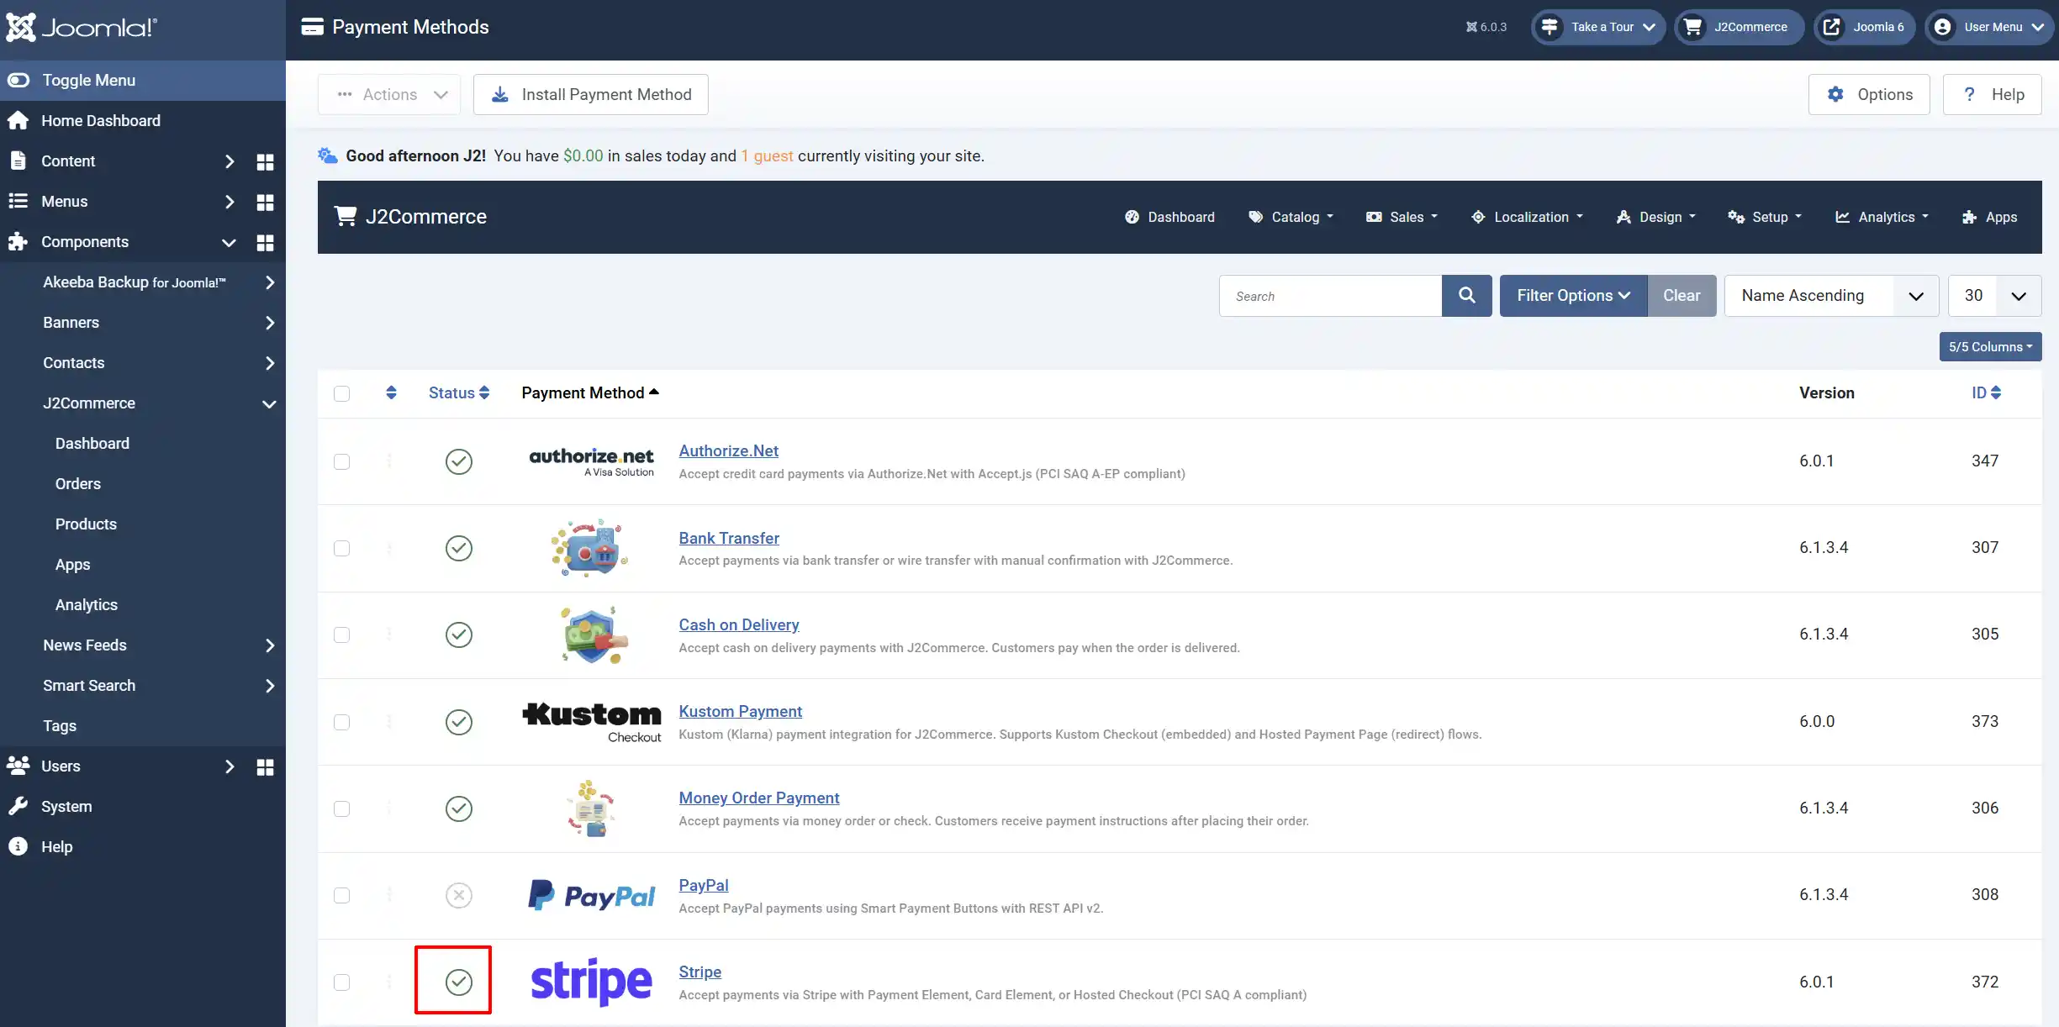Click the Components dashboard grid icon
The width and height of the screenshot is (2059, 1027).
[x=265, y=243]
